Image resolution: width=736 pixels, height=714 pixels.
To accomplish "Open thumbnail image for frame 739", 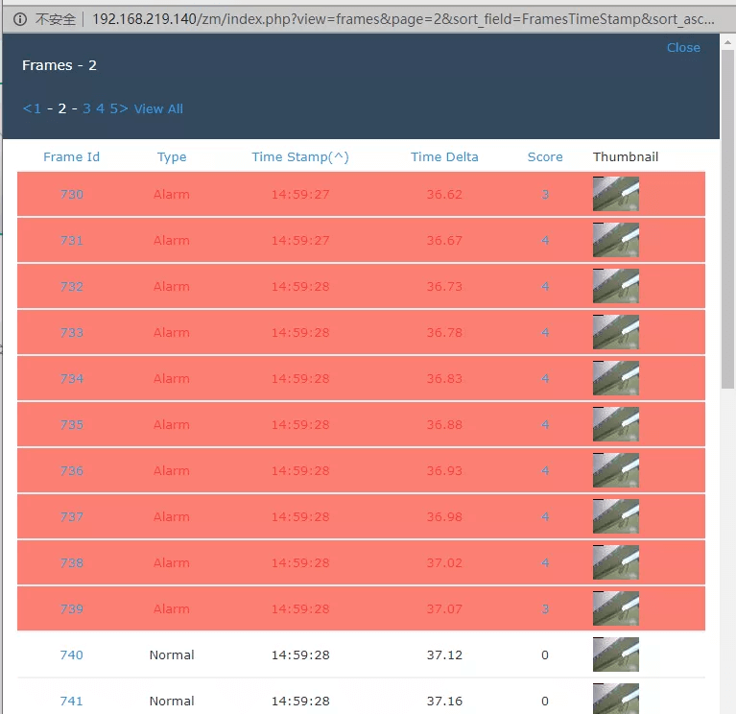I will point(615,608).
